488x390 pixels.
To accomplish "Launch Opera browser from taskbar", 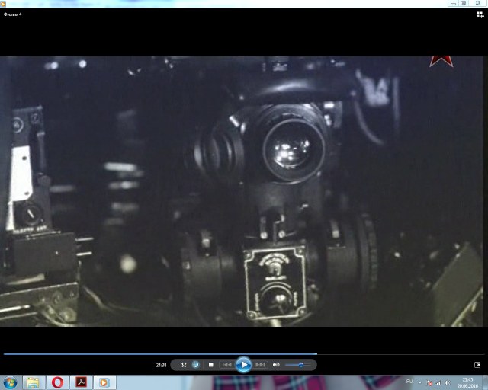I will 57,382.
